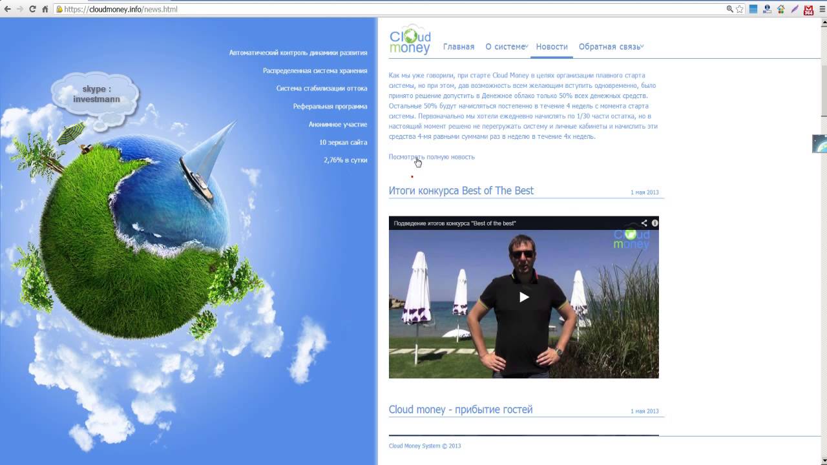Screen dimensions: 827x465
Task: Open the round dark blue badge extension
Action: 767,9
